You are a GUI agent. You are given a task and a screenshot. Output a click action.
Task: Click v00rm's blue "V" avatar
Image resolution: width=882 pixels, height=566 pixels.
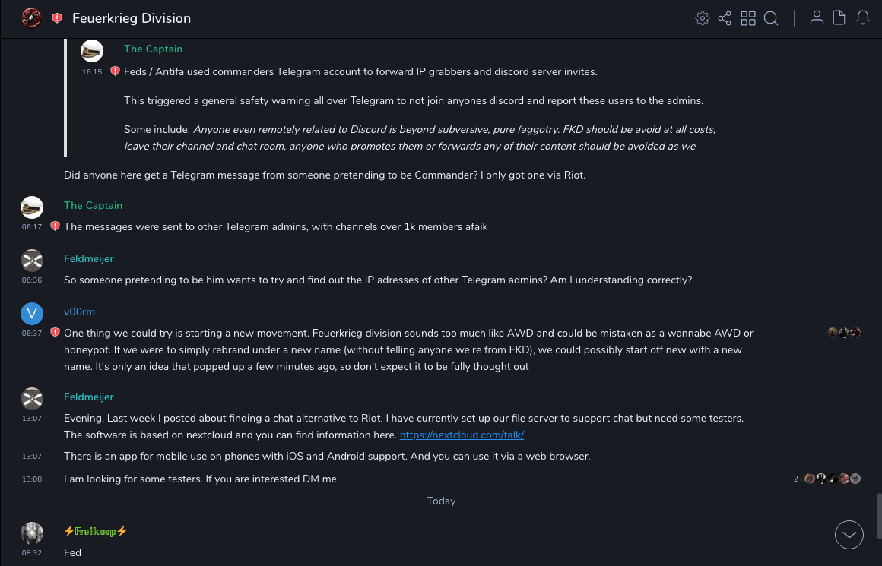[32, 313]
